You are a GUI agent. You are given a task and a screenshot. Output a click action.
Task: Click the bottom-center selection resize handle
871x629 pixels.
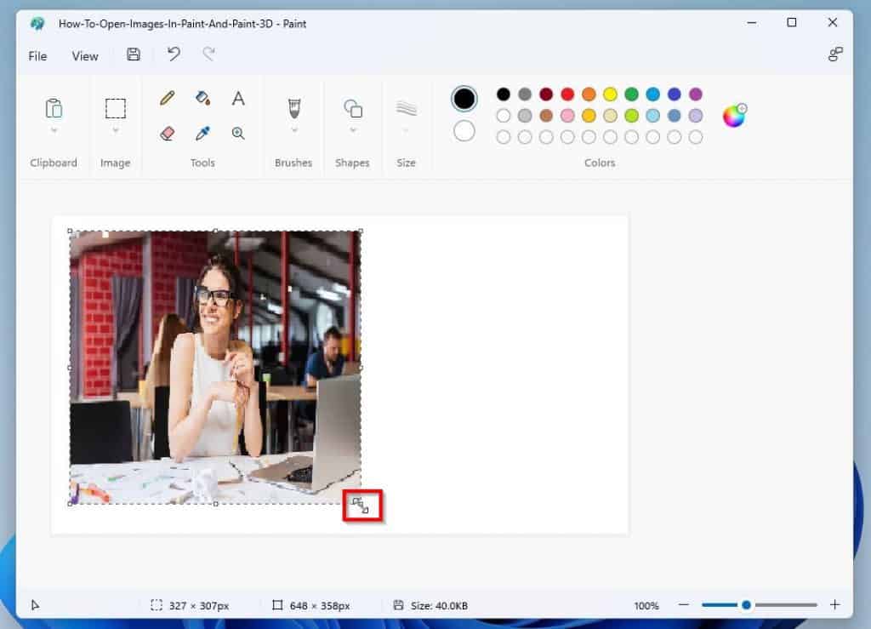(215, 504)
